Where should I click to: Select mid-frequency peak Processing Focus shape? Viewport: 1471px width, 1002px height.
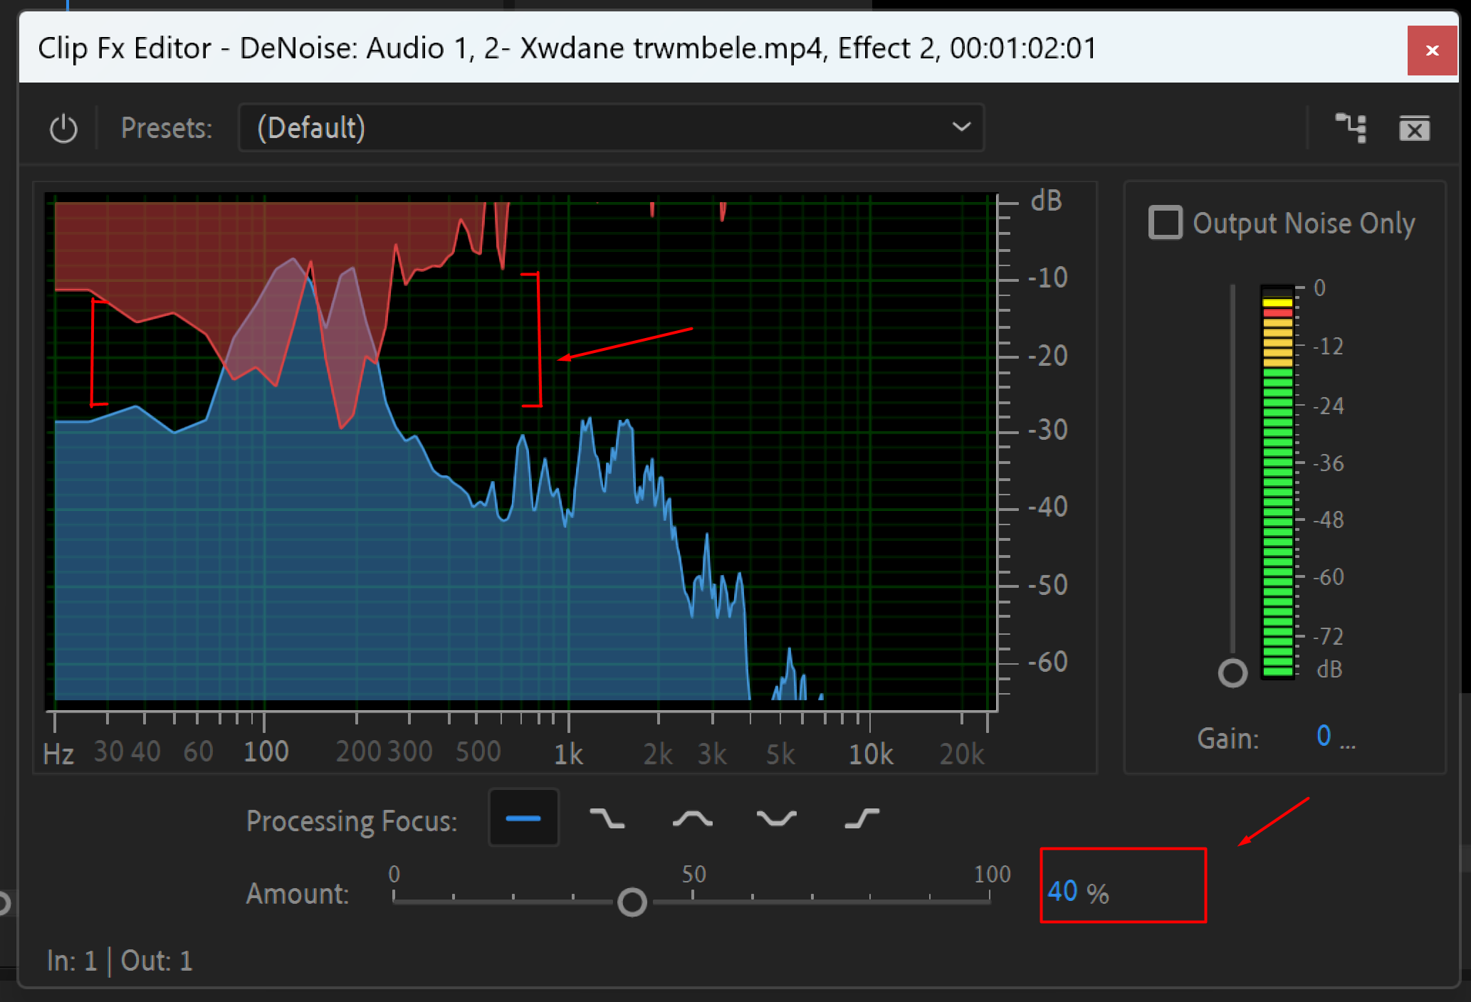(x=692, y=818)
